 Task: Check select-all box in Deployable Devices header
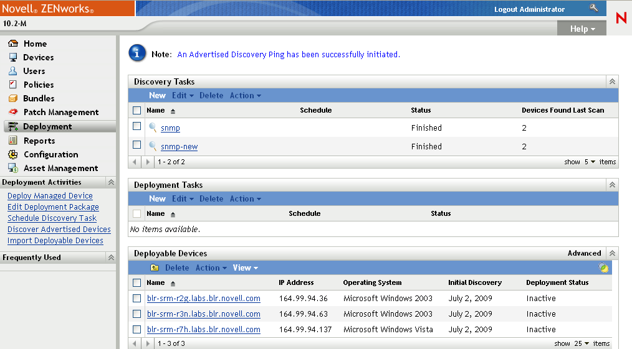pos(137,282)
